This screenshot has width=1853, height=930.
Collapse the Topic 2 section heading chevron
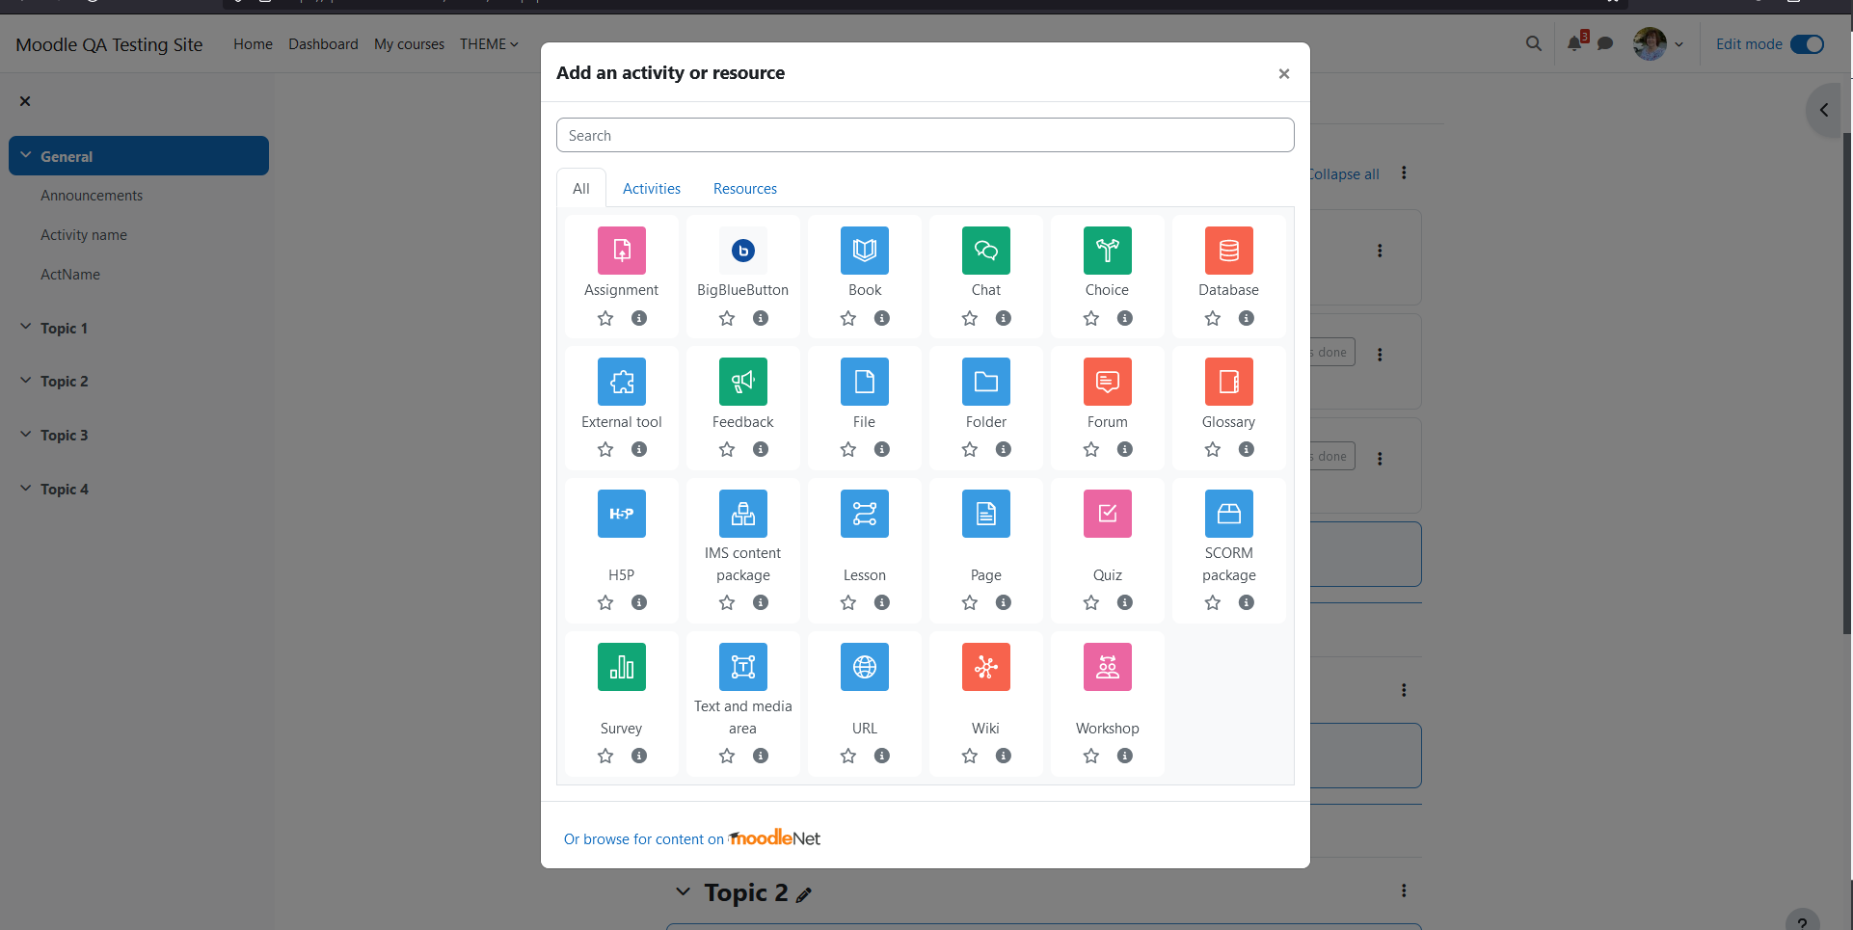pos(683,891)
